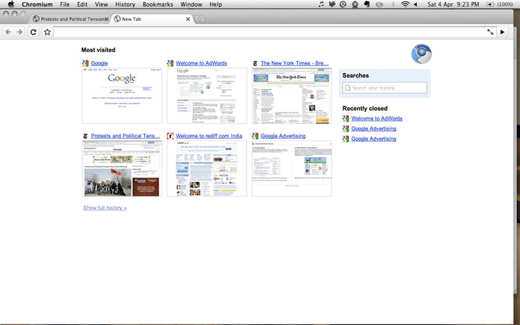The image size is (520, 325).
Task: Open the Help menu
Action: point(216,5)
